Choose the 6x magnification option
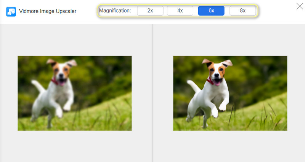This screenshot has height=162, width=305. pos(211,11)
